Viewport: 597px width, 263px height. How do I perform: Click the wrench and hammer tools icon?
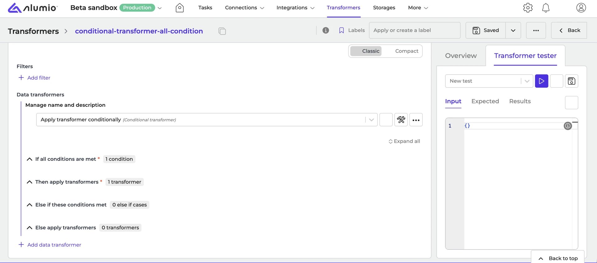point(401,120)
